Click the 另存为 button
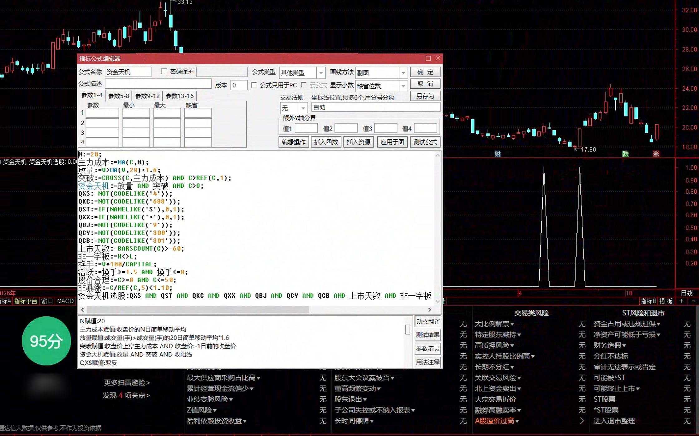Screen dimensions: 699x436 pyautogui.click(x=425, y=96)
